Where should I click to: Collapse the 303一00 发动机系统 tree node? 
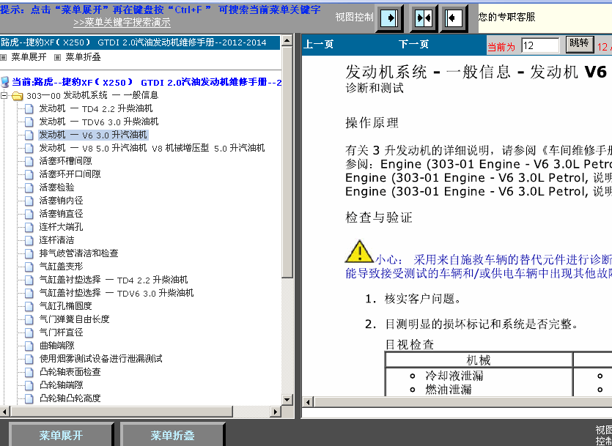click(4, 95)
